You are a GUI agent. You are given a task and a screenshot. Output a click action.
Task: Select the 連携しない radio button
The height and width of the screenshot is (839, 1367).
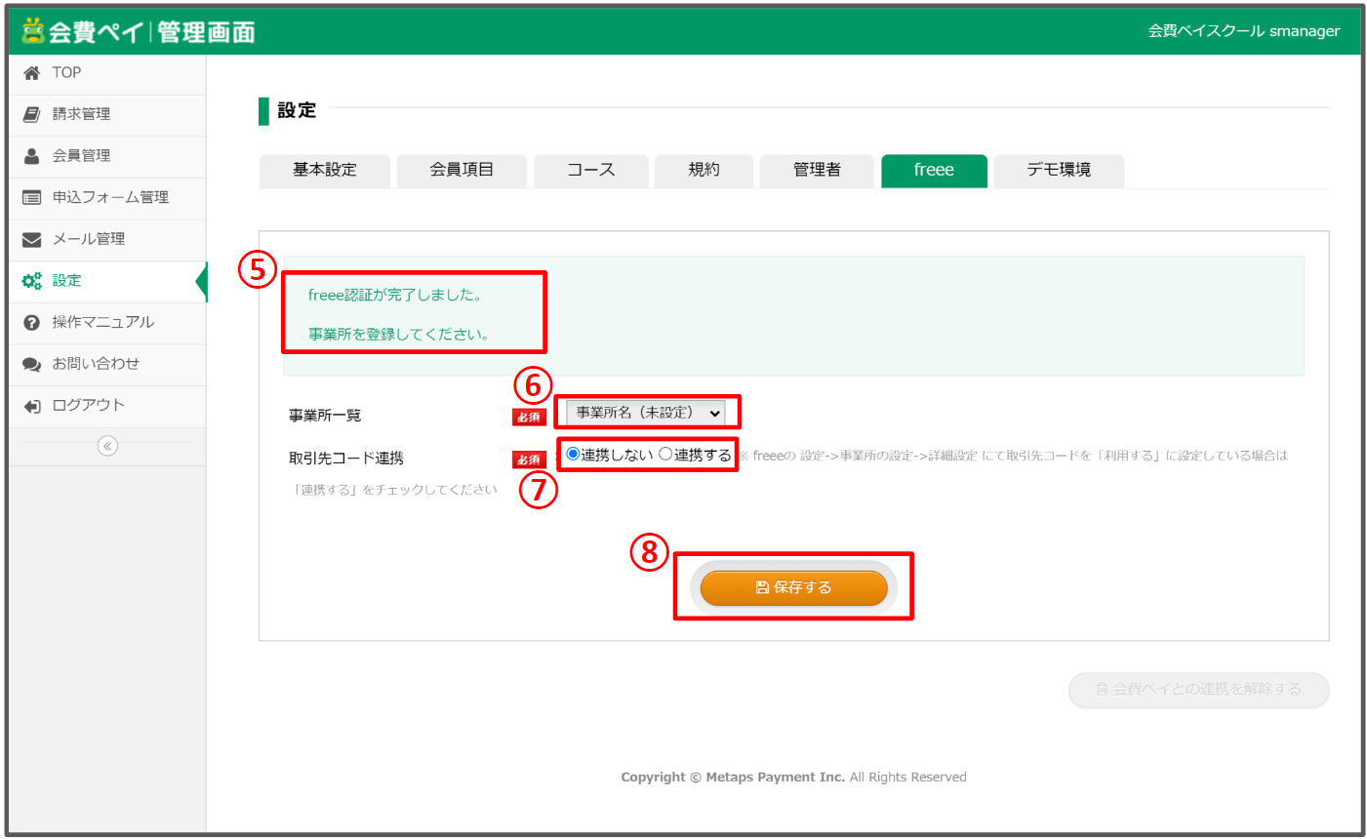coord(573,454)
